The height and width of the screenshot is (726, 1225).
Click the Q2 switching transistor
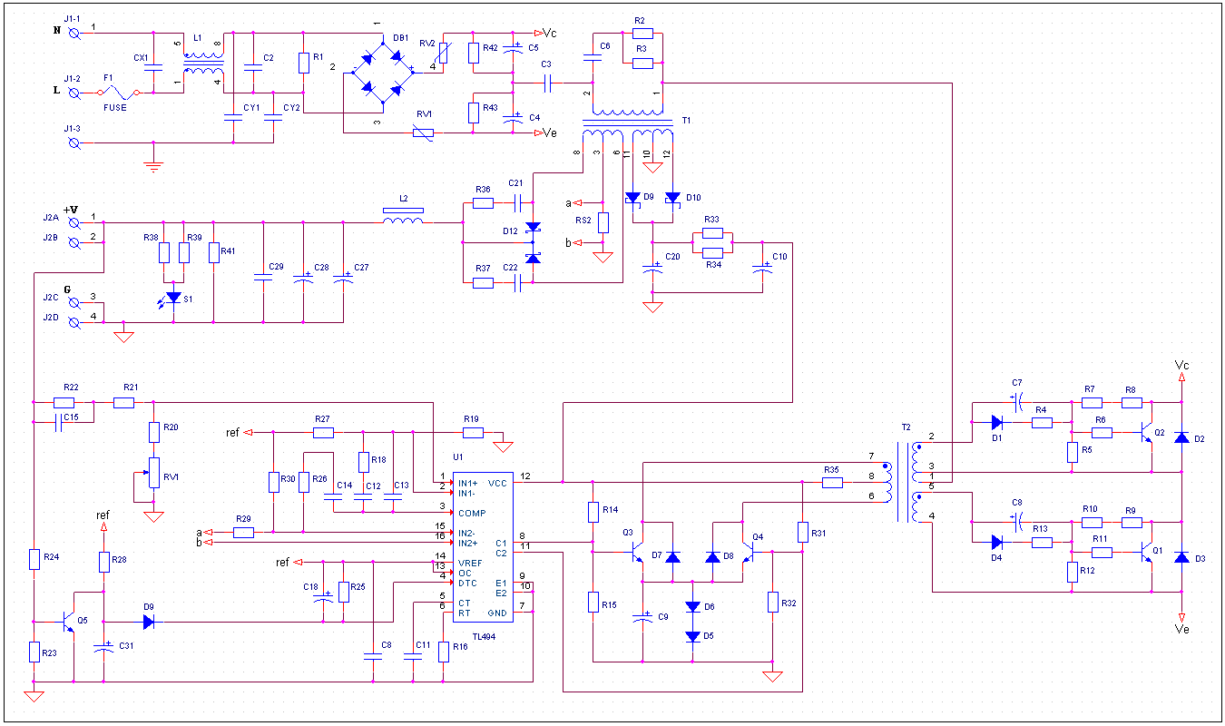[x=1146, y=433]
